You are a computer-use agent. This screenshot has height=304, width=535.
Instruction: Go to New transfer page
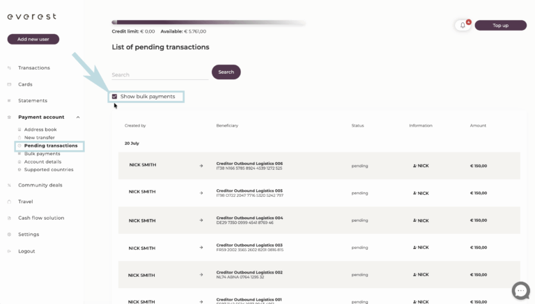[39, 137]
